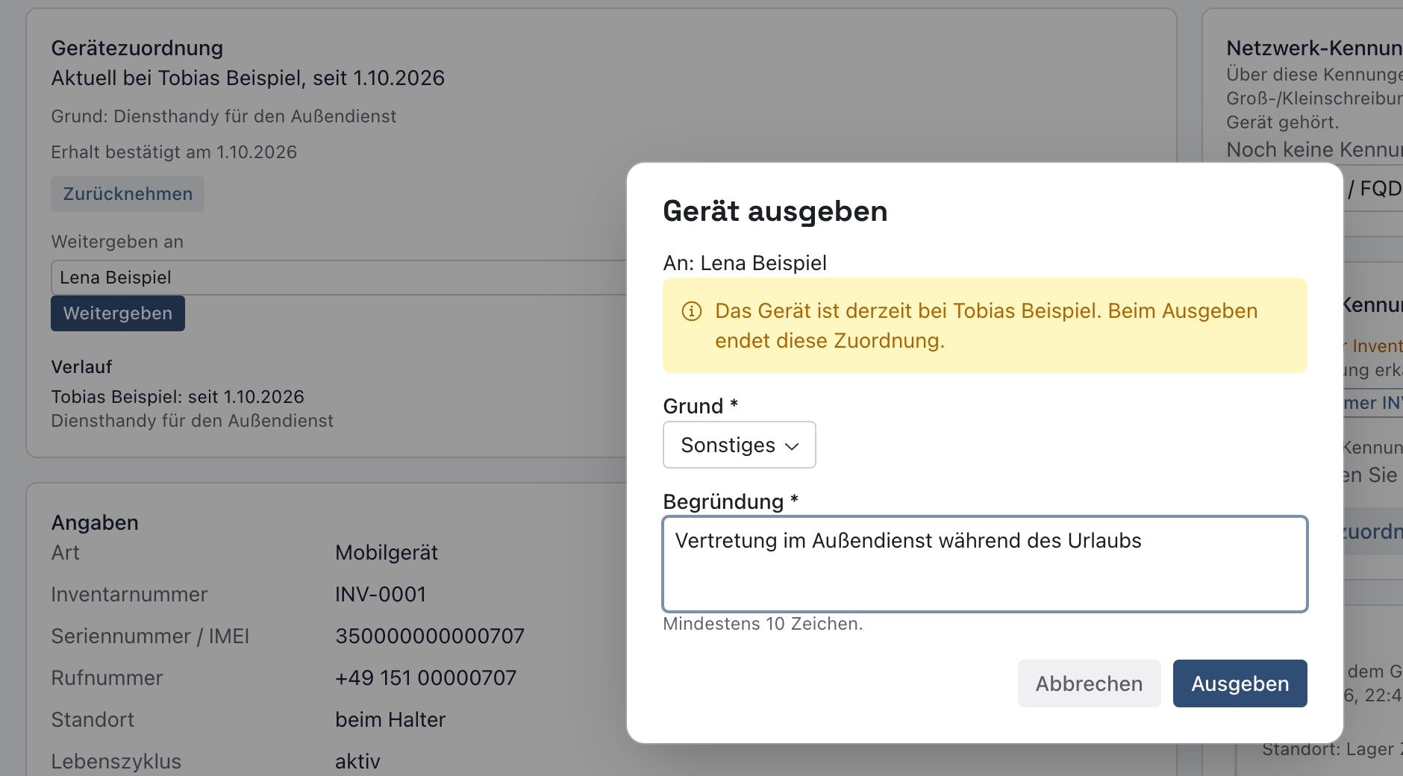Click the hint Mindestens 10 Zeichen

click(x=763, y=624)
